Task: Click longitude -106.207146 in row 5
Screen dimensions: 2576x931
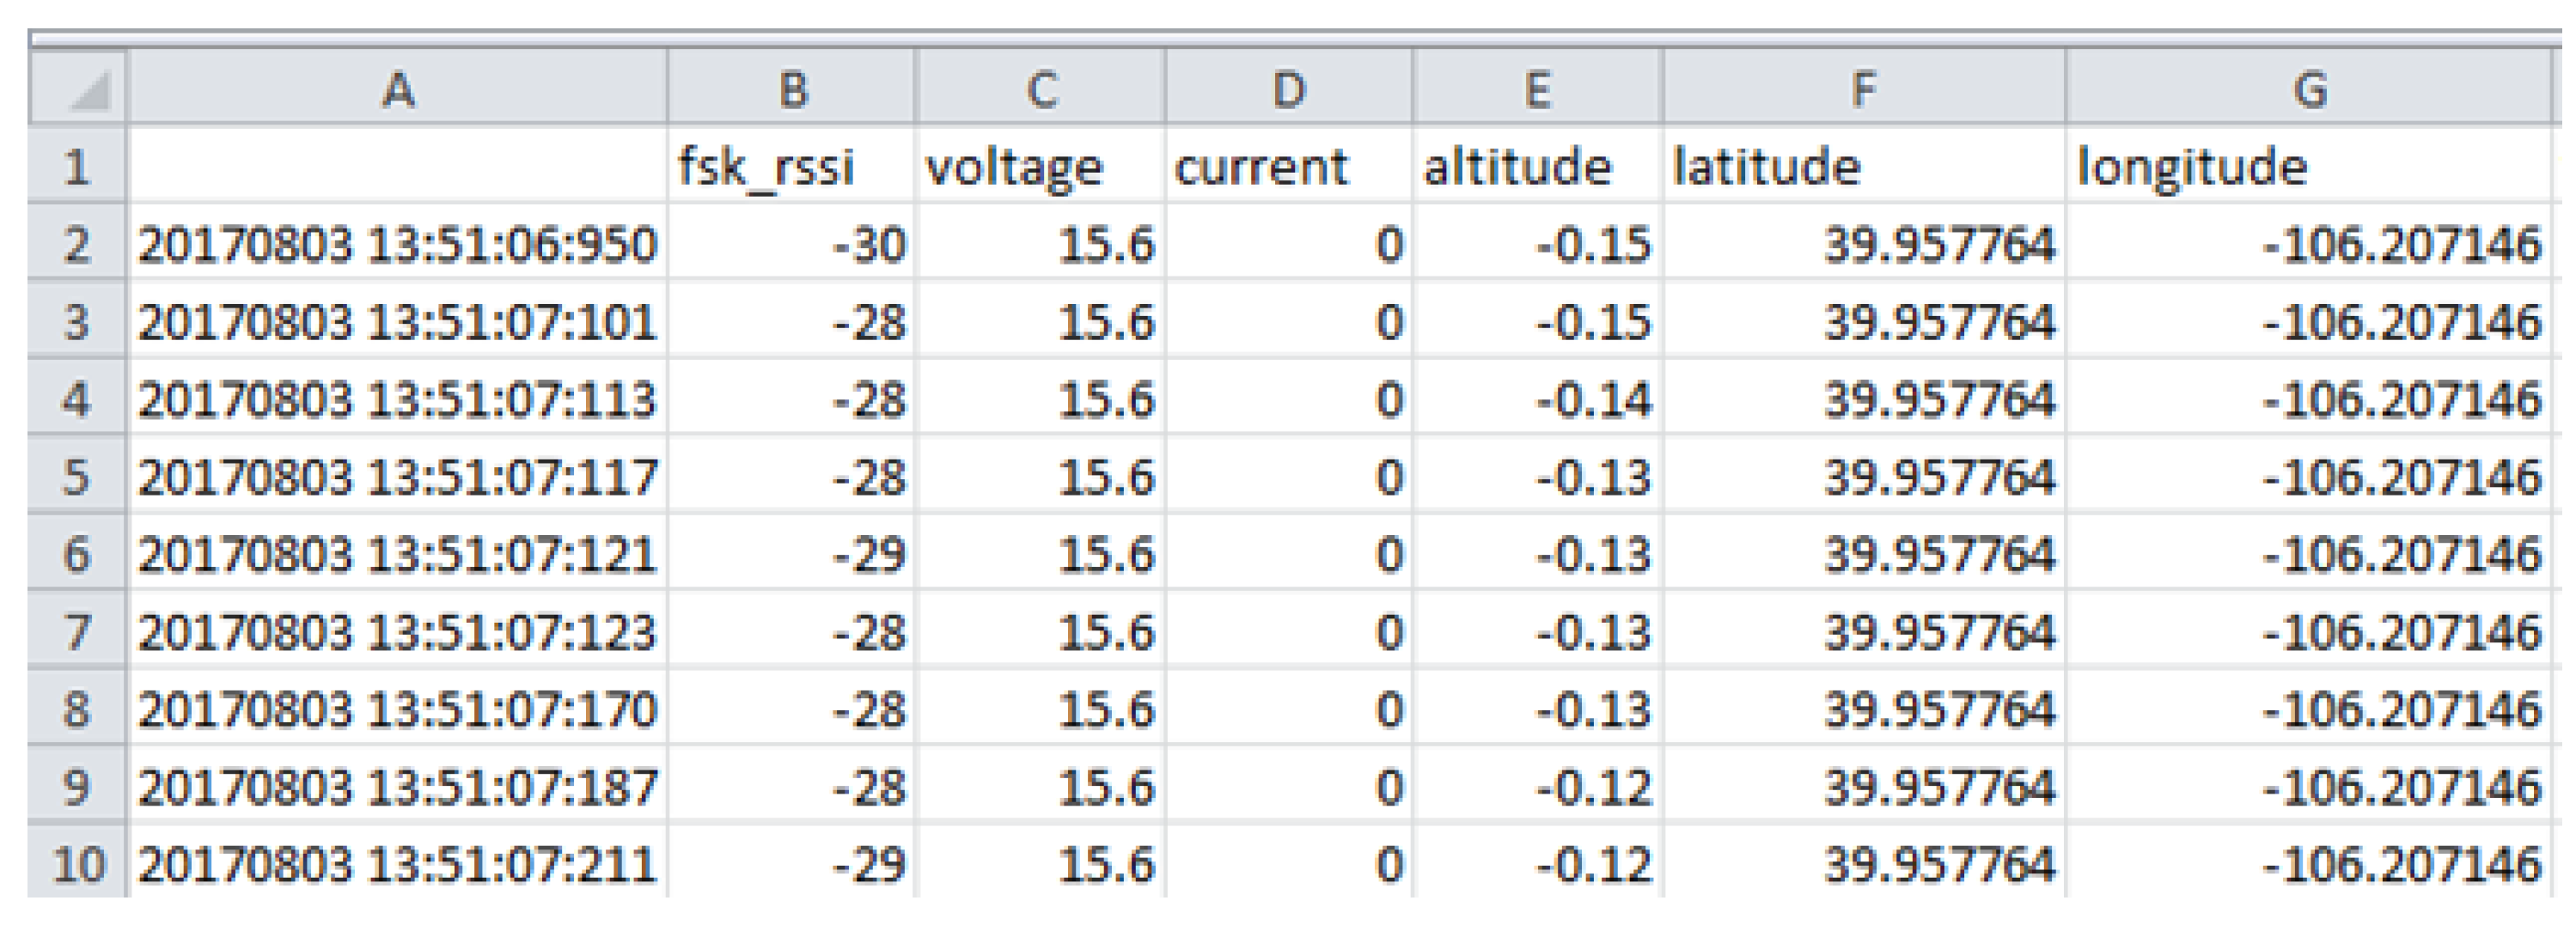Action: (x=2309, y=475)
